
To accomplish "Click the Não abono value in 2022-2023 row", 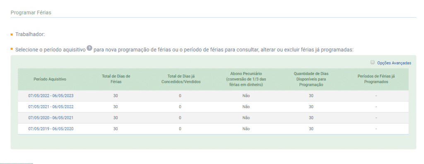I will (246, 96).
